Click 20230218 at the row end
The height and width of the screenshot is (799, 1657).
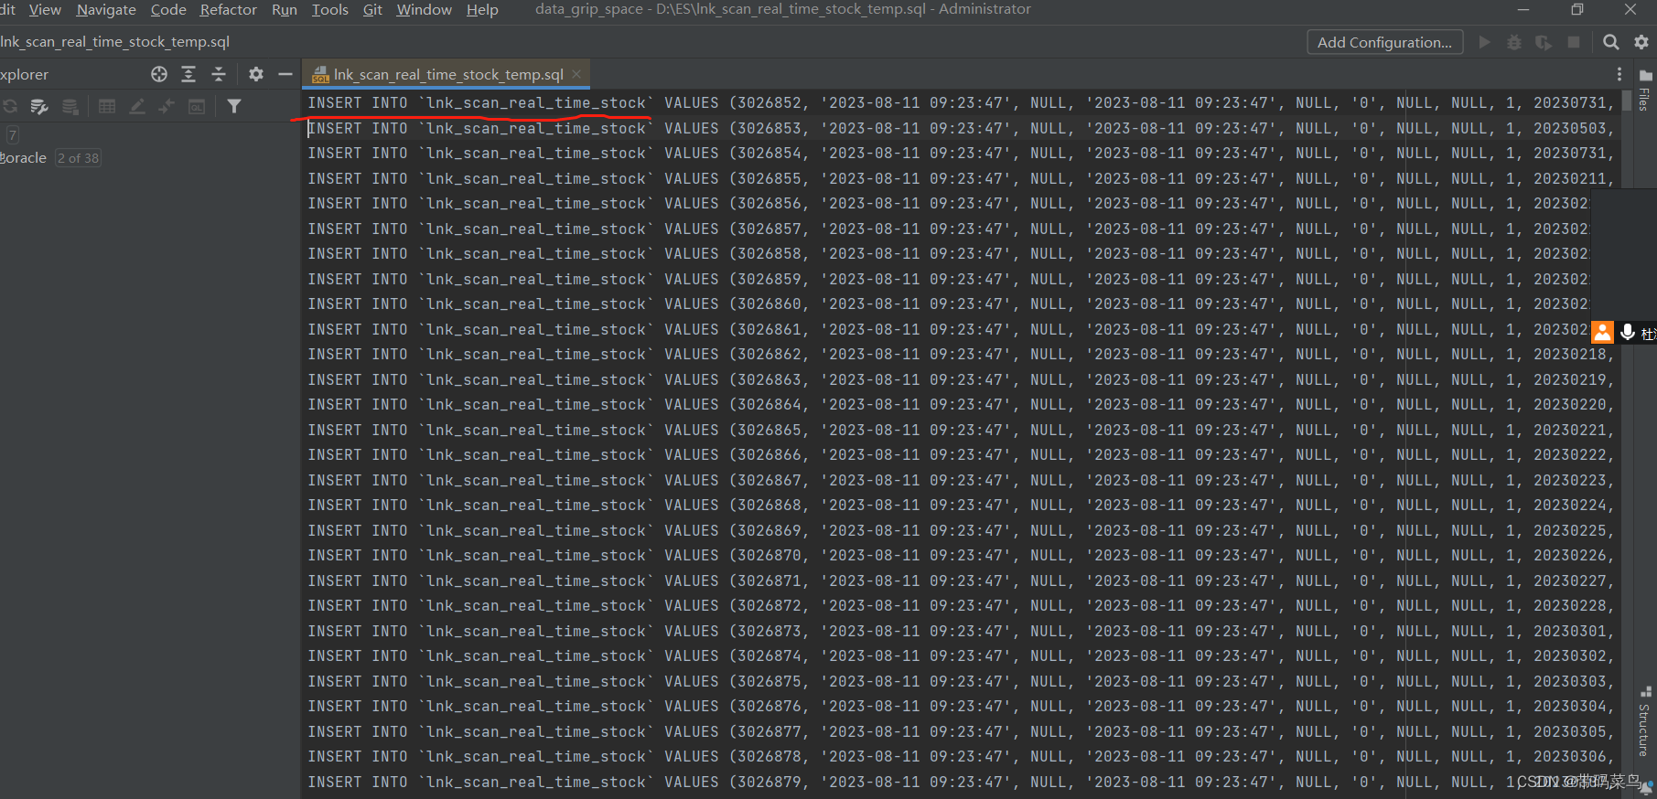click(1570, 355)
